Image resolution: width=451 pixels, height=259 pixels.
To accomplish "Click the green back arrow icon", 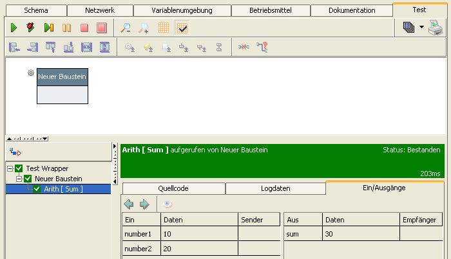I will [129, 204].
